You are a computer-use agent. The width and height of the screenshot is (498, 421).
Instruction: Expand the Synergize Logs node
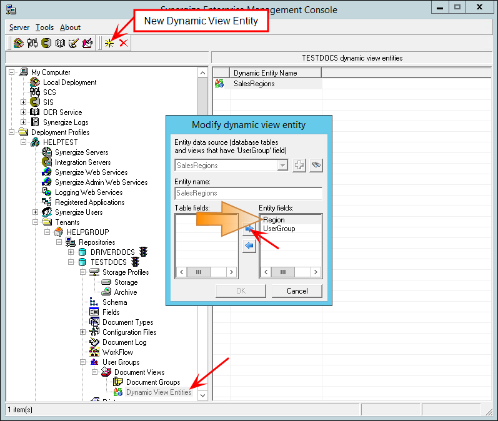point(23,122)
